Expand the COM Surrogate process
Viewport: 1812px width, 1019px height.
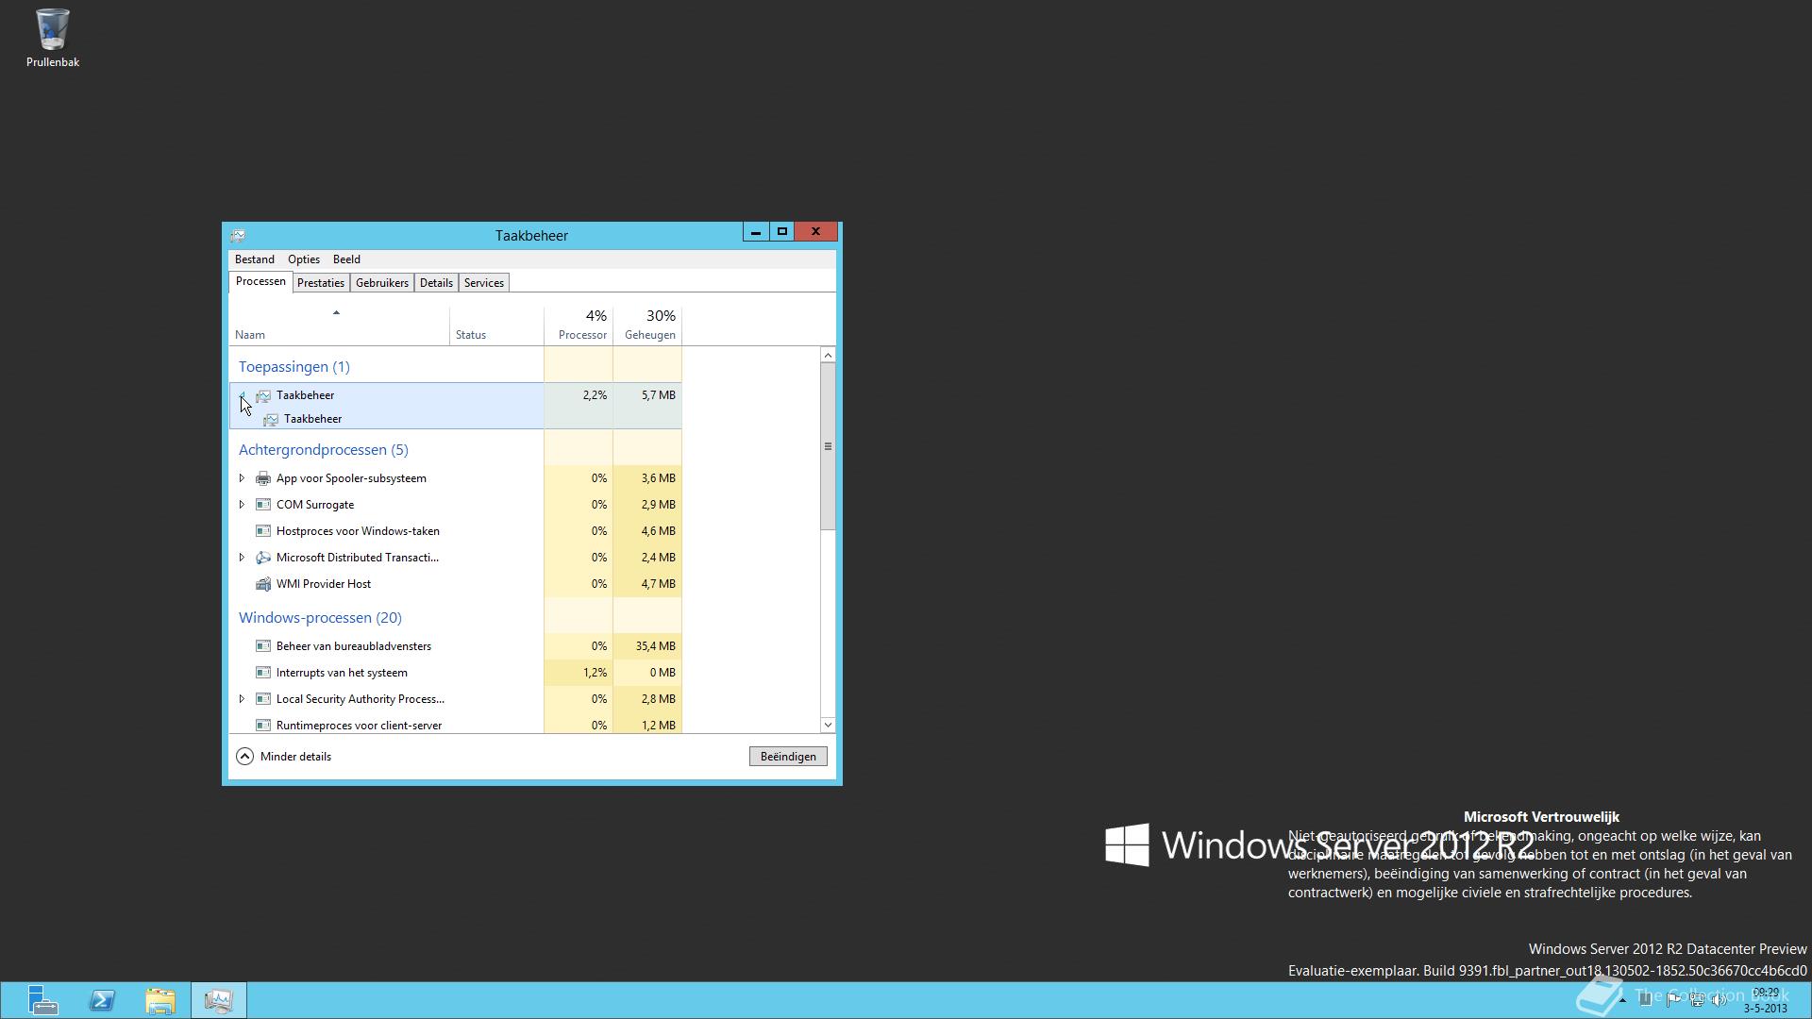pyautogui.click(x=242, y=505)
